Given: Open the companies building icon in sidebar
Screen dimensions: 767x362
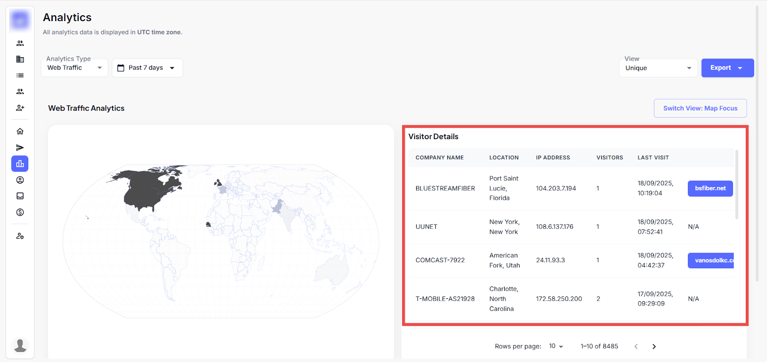Looking at the screenshot, I should [20, 59].
